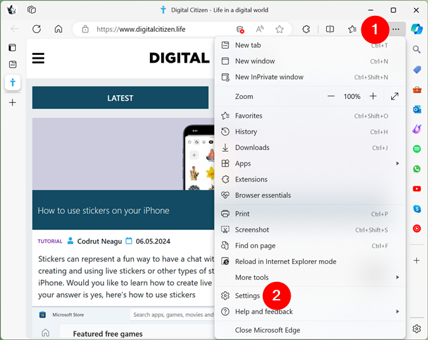
Task: Open Extensions from the menu
Action: click(x=310, y=180)
